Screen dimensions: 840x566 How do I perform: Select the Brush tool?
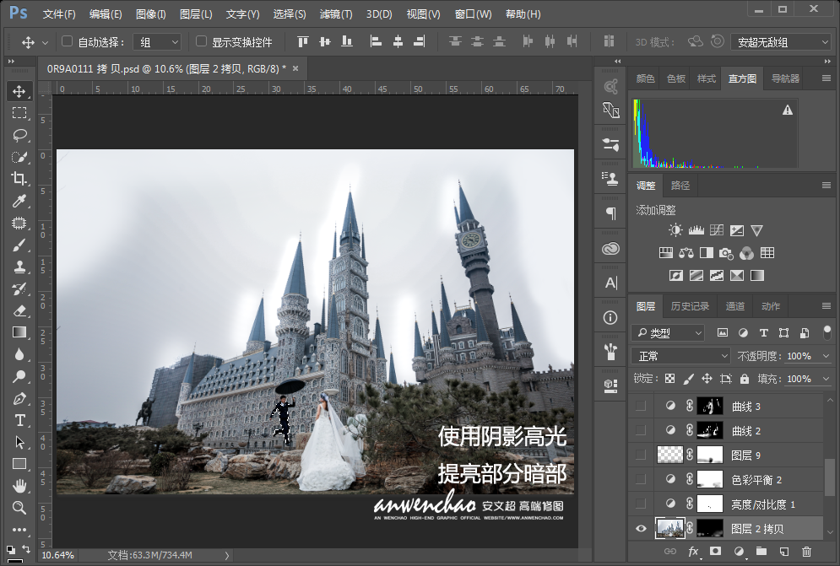[x=19, y=245]
